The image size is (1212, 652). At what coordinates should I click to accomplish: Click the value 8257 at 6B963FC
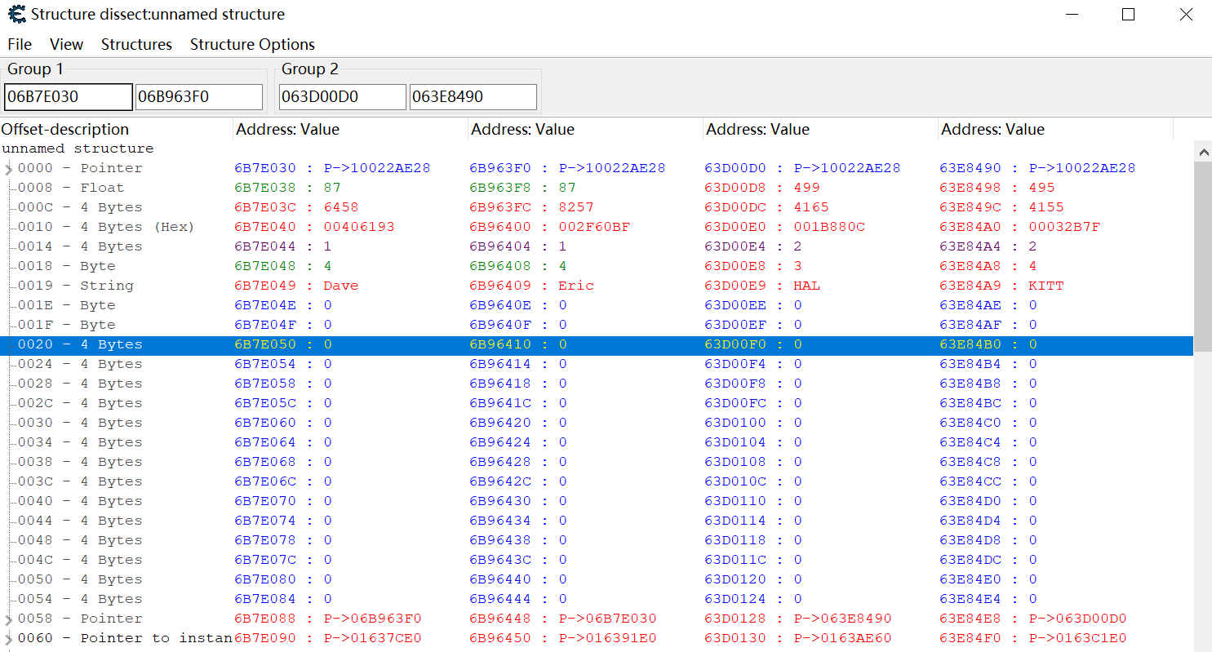pos(576,207)
